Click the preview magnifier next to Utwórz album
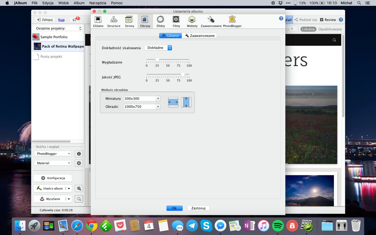Viewport: 376px width, 235px height. [79, 189]
